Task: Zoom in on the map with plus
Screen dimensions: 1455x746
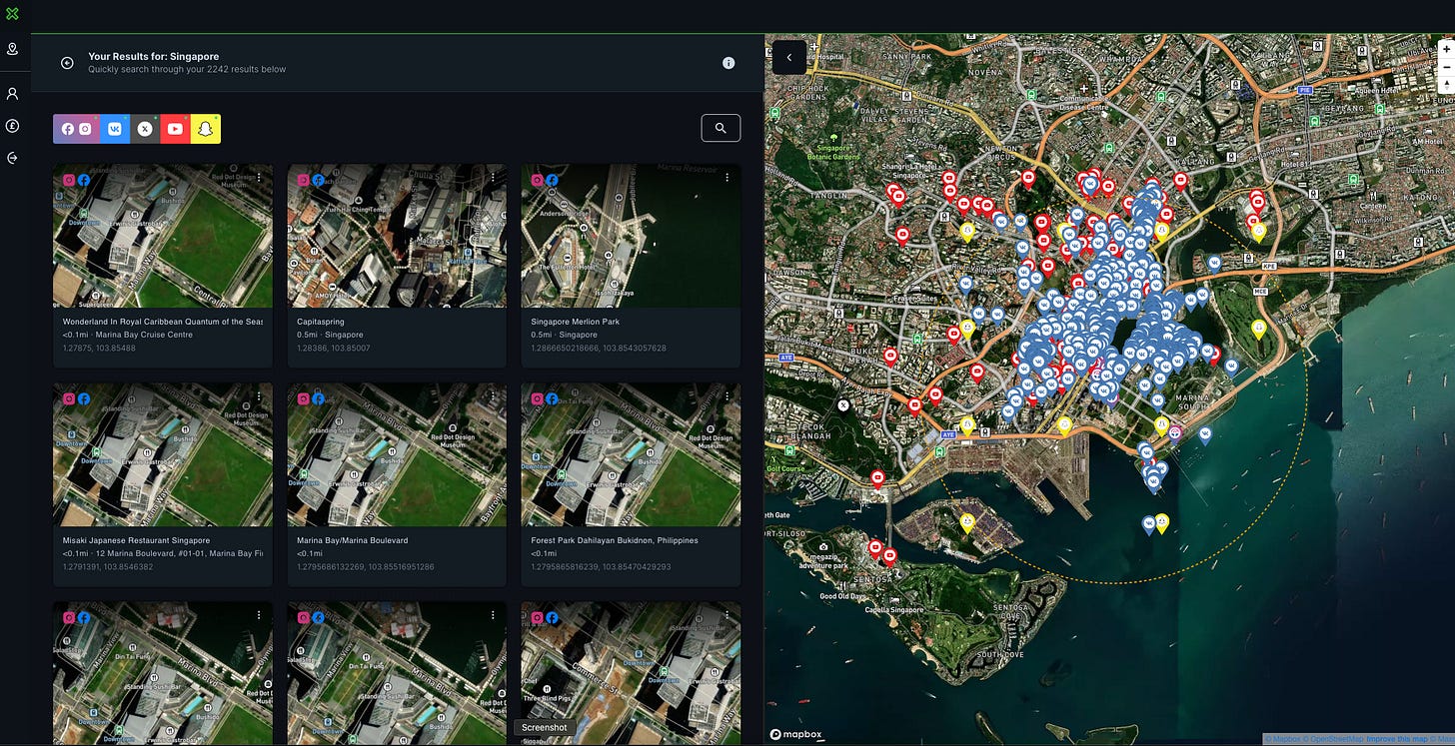Action: click(1446, 48)
